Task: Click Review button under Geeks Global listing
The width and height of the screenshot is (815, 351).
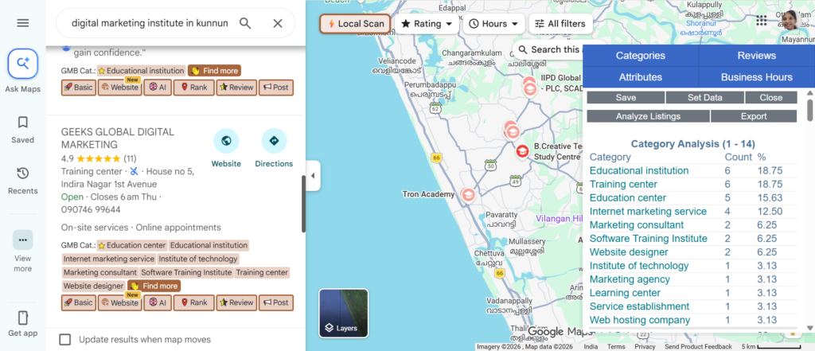Action: point(236,302)
